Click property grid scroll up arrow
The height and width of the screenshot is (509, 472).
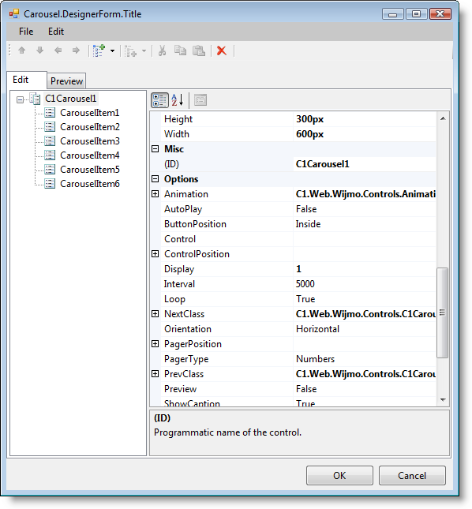coord(443,118)
